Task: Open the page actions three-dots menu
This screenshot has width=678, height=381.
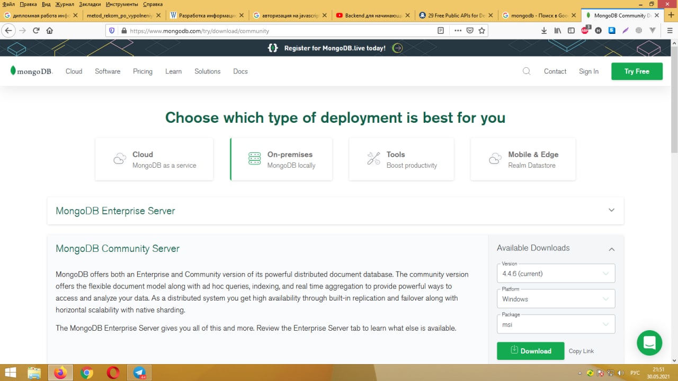Action: coord(458,31)
